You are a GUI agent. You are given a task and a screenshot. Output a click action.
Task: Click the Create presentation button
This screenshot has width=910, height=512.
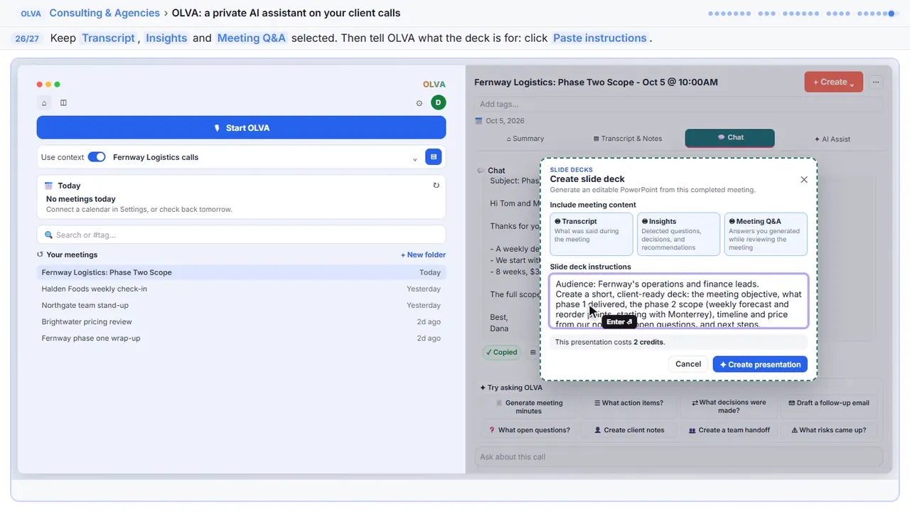tap(760, 364)
